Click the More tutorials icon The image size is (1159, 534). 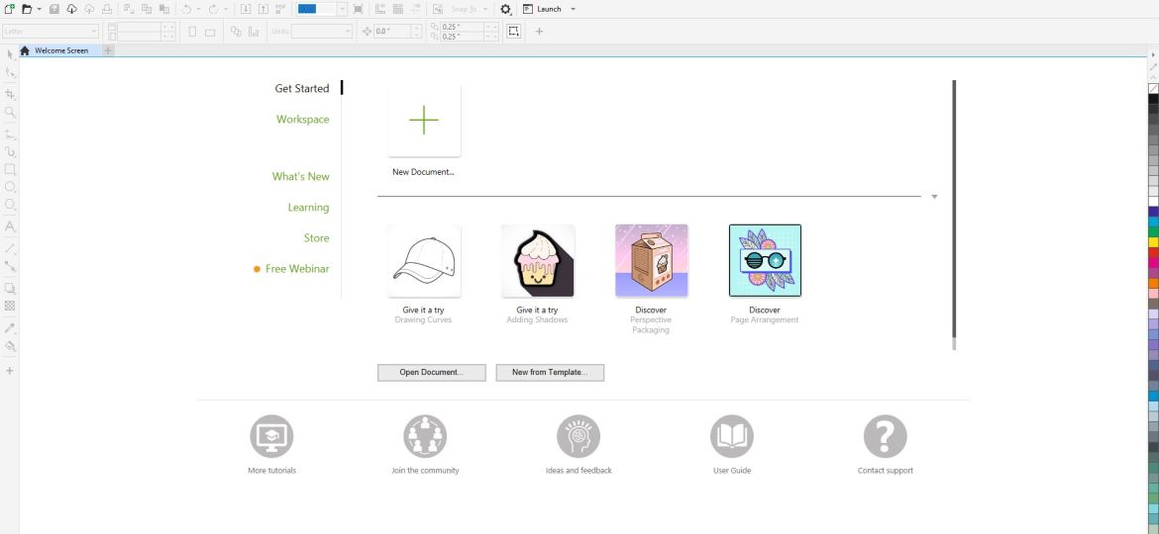271,435
